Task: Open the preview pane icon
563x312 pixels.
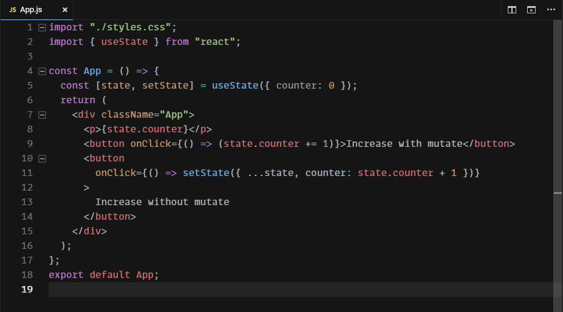Action: [531, 10]
